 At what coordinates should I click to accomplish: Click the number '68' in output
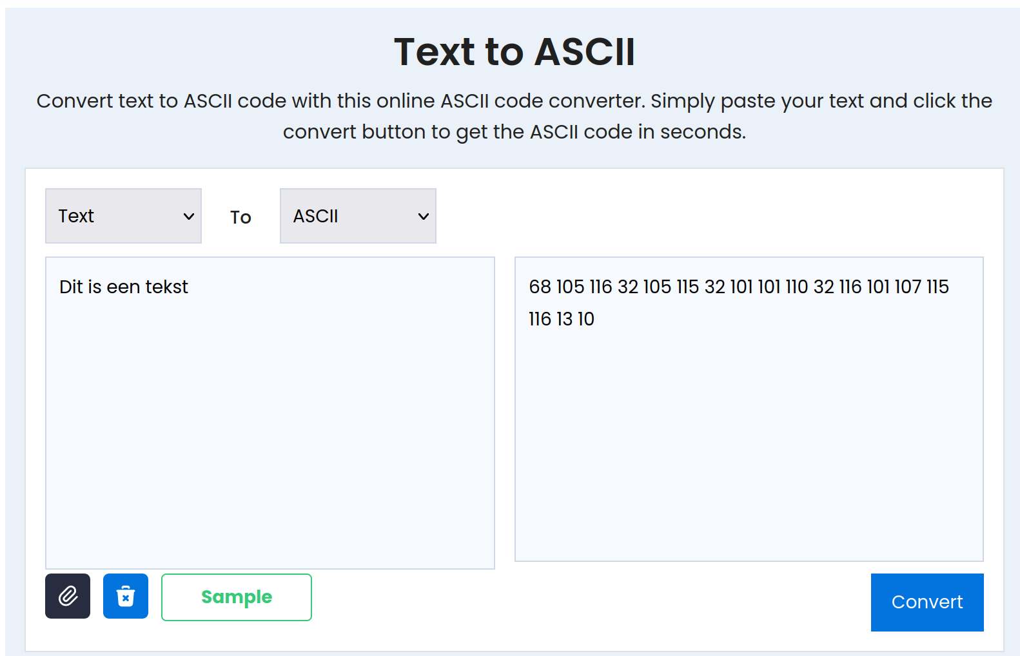[x=540, y=287]
